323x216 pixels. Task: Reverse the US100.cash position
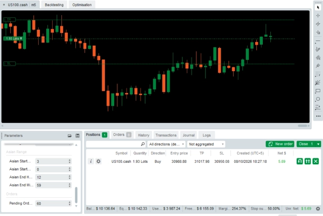(x=300, y=161)
